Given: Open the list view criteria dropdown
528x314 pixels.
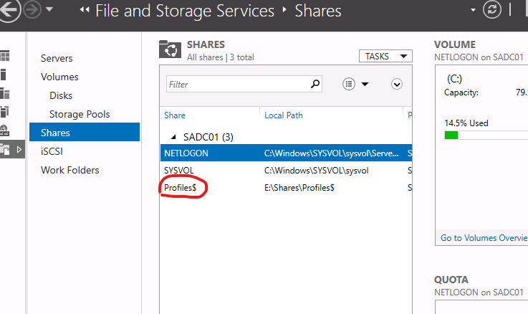Looking at the screenshot, I should click(x=355, y=84).
